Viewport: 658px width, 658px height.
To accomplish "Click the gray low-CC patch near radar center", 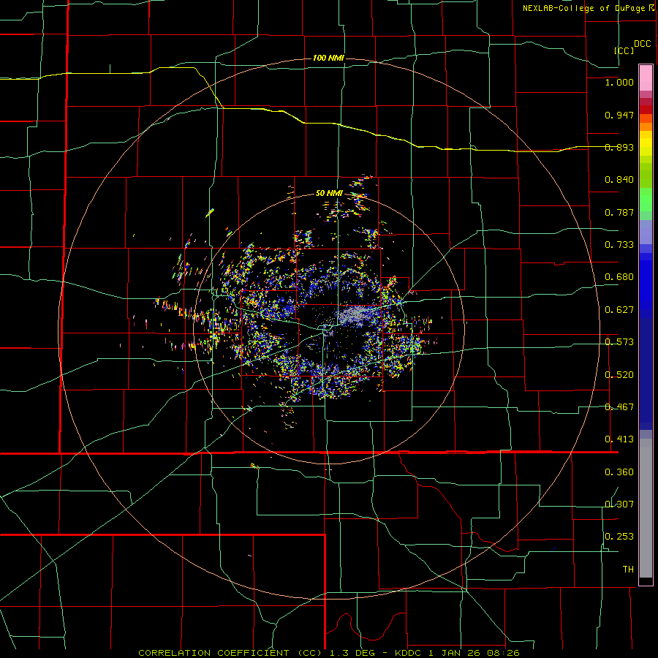I will [355, 314].
